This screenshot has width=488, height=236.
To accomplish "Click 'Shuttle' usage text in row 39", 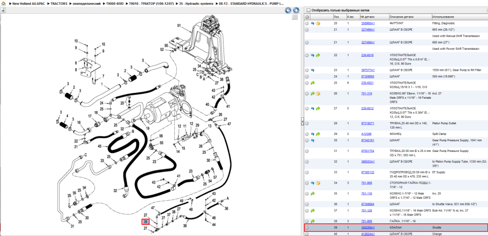I will (x=437, y=228).
